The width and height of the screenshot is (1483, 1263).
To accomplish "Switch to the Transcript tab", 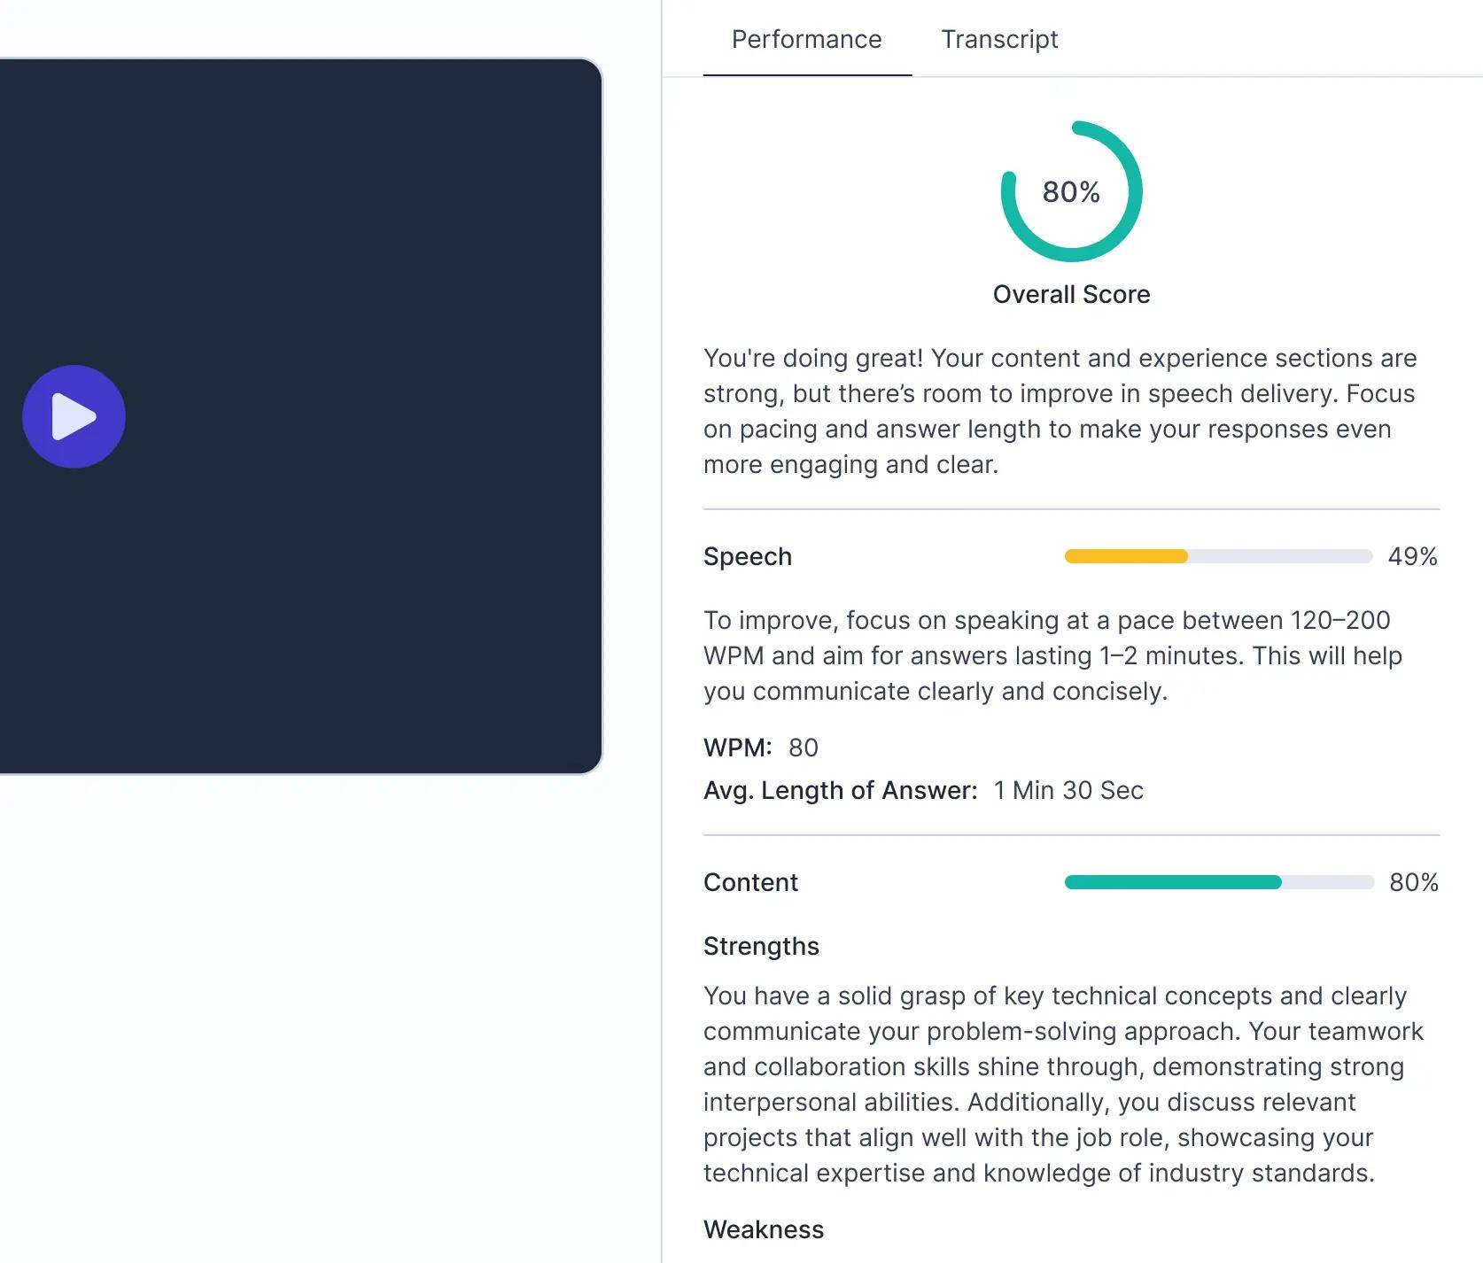I will (999, 40).
